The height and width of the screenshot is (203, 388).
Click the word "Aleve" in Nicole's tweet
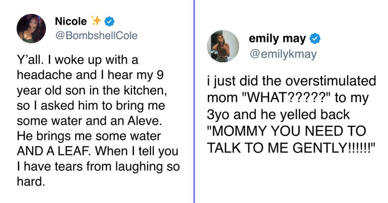(x=143, y=121)
